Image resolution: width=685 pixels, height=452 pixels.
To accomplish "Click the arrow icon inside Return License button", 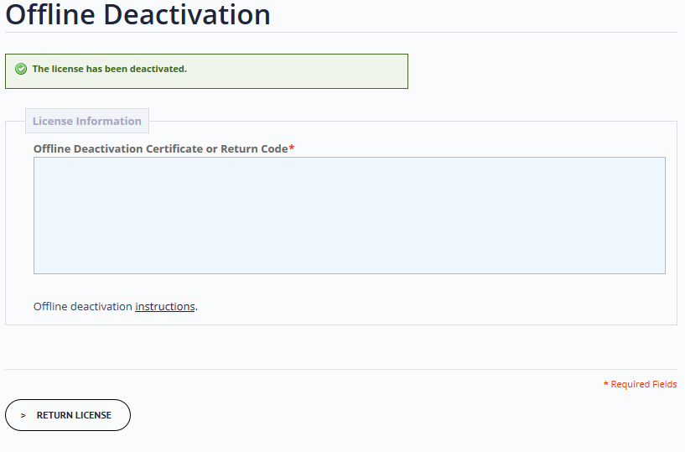I will coord(23,416).
